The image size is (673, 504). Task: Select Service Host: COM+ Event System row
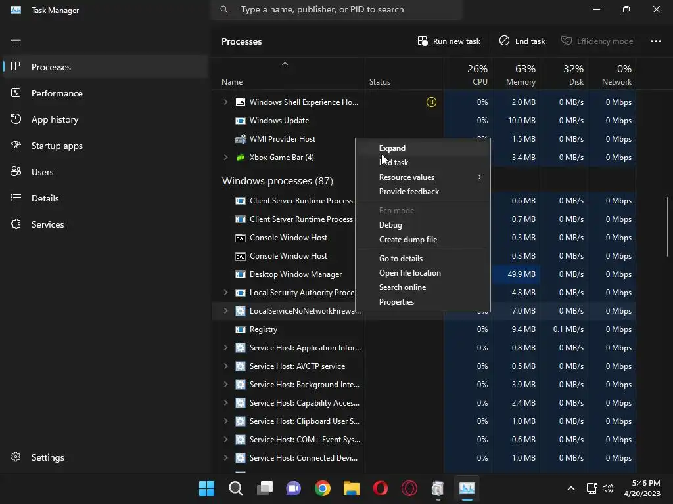(424, 439)
